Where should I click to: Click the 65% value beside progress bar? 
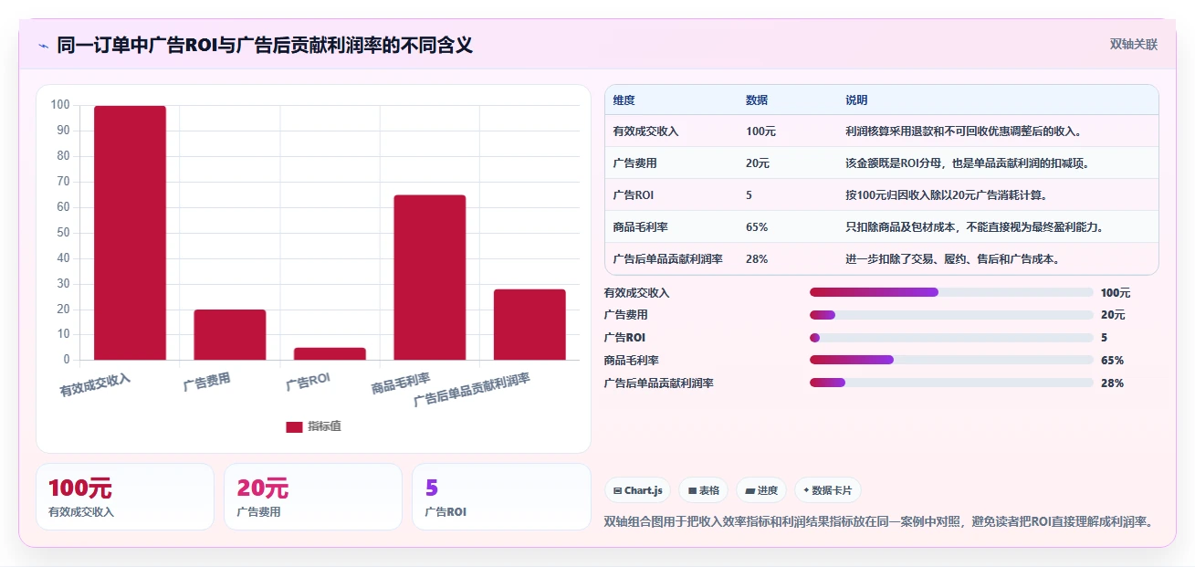[1112, 360]
